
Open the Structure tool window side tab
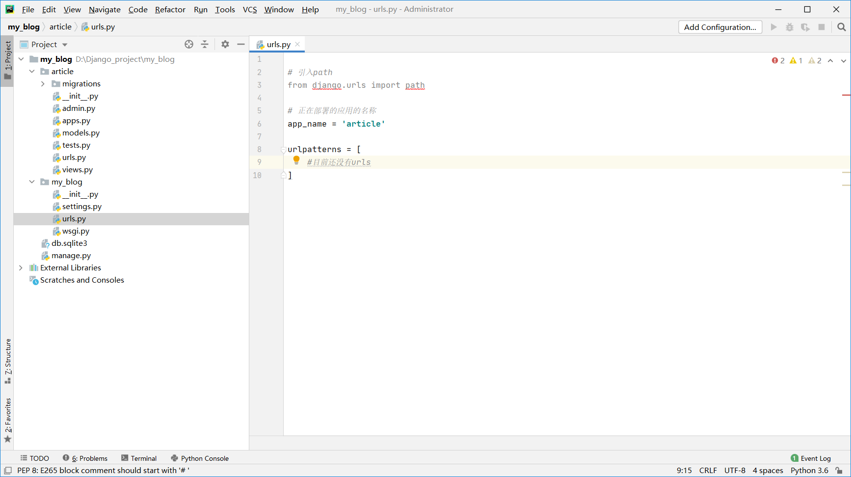[7, 361]
